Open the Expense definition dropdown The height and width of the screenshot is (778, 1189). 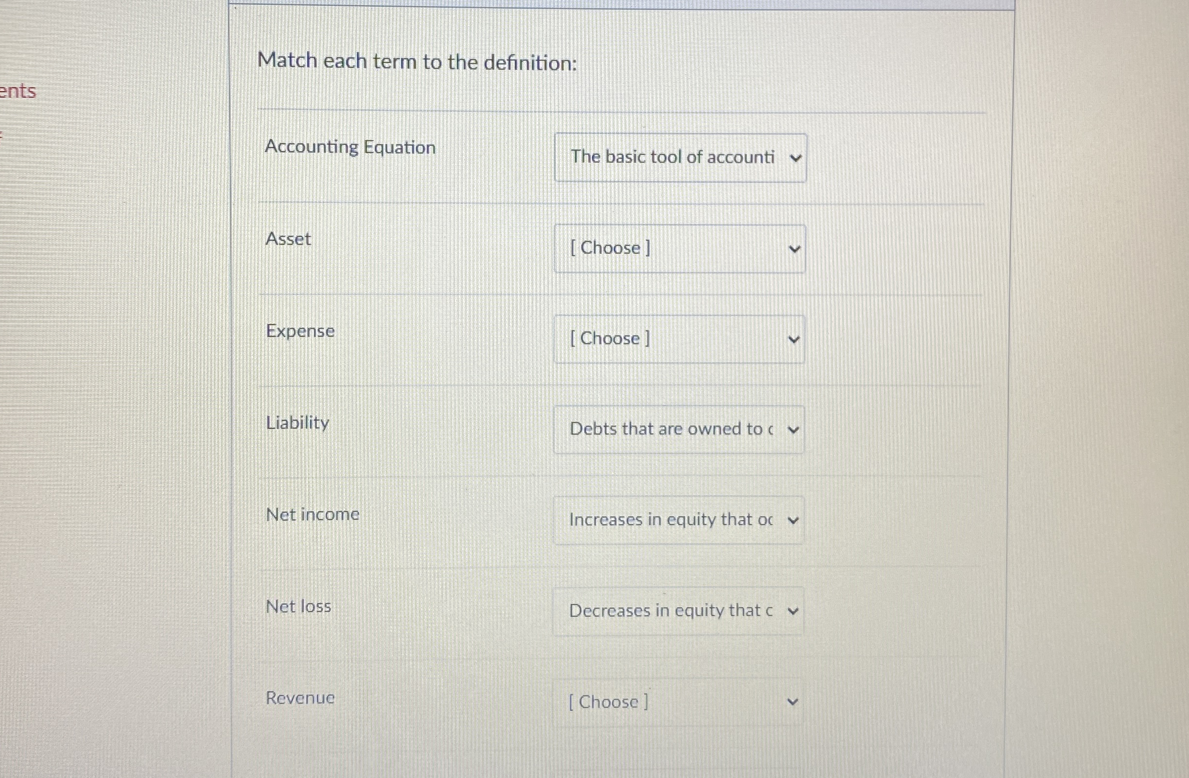pos(679,339)
